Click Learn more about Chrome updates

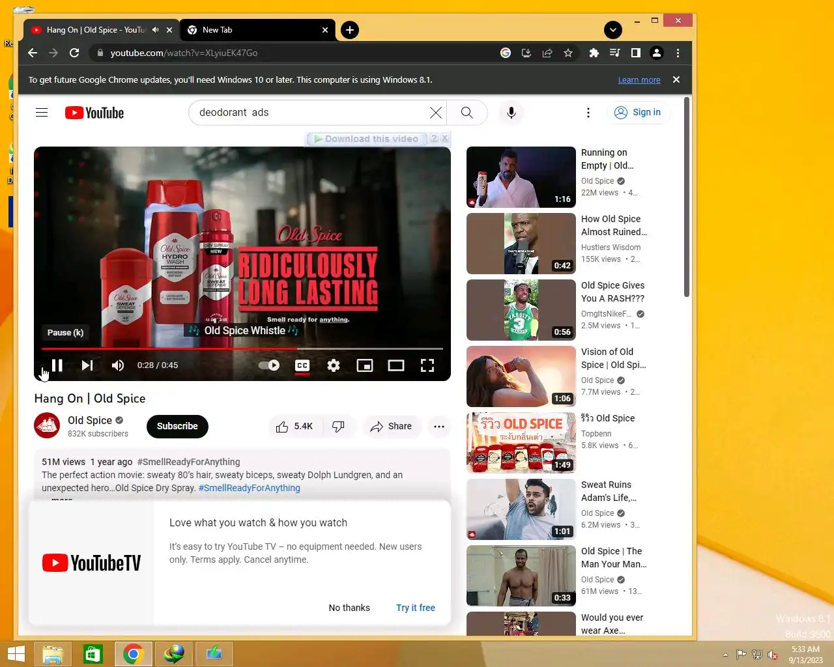point(639,80)
